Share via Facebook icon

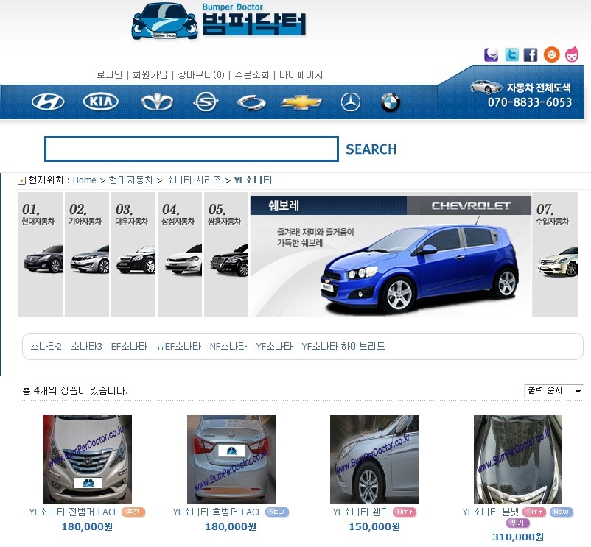(x=531, y=55)
